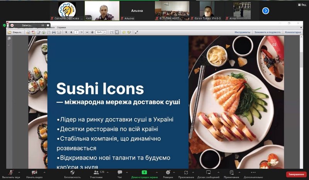Click the cloud upload save icon
Image resolution: width=309 pixels, height=180 pixels.
[x=44, y=32]
